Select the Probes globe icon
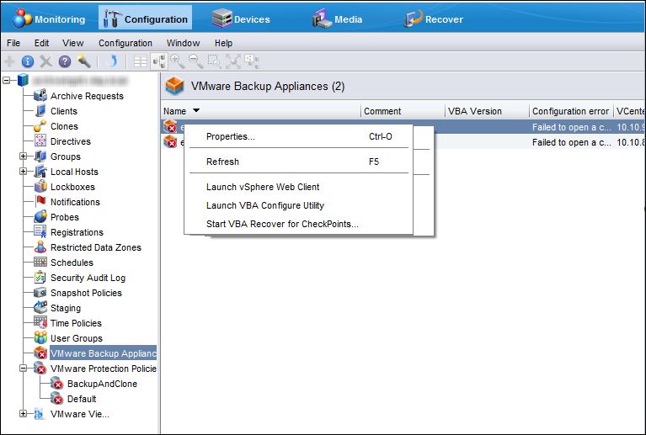The height and width of the screenshot is (435, 646). tap(40, 217)
